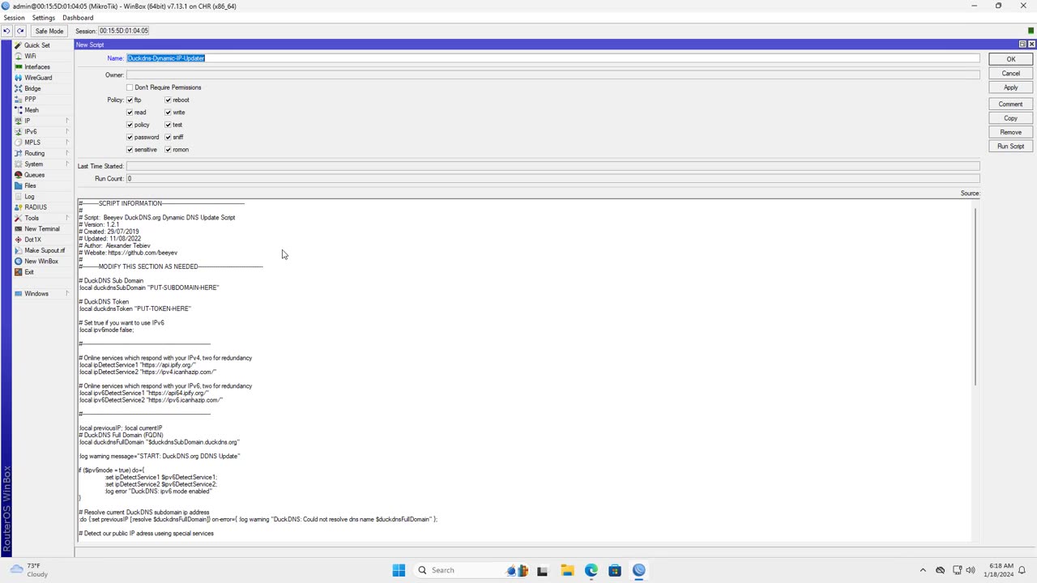Screen dimensions: 1037x583
Task: Uncheck the romon policy checkbox
Action: click(x=168, y=150)
